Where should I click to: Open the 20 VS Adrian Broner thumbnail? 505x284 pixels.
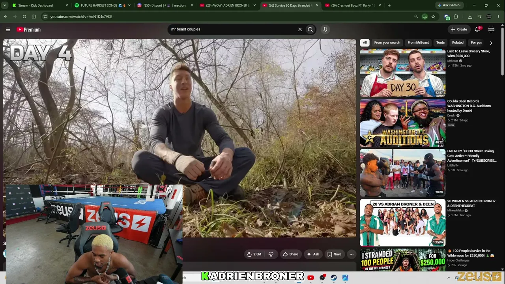pos(403,222)
